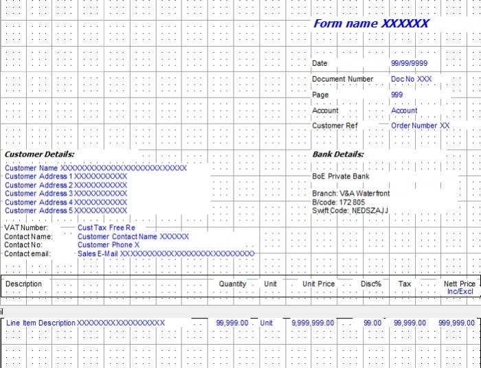This screenshot has width=481, height=368.
Task: Select the 'Form name XXXXXX' title text
Action: pyautogui.click(x=371, y=23)
